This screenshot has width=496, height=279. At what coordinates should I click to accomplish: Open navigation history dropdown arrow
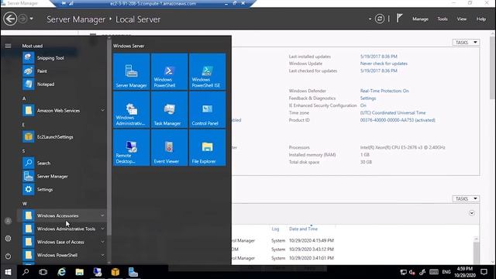coord(31,19)
